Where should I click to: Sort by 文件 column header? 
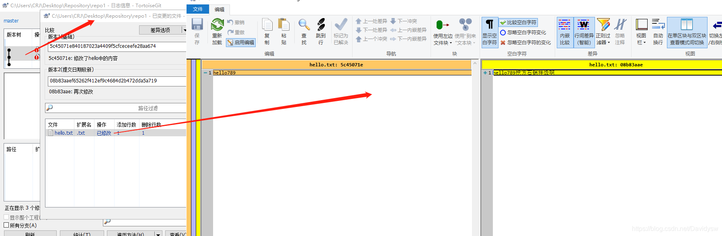[x=60, y=125]
